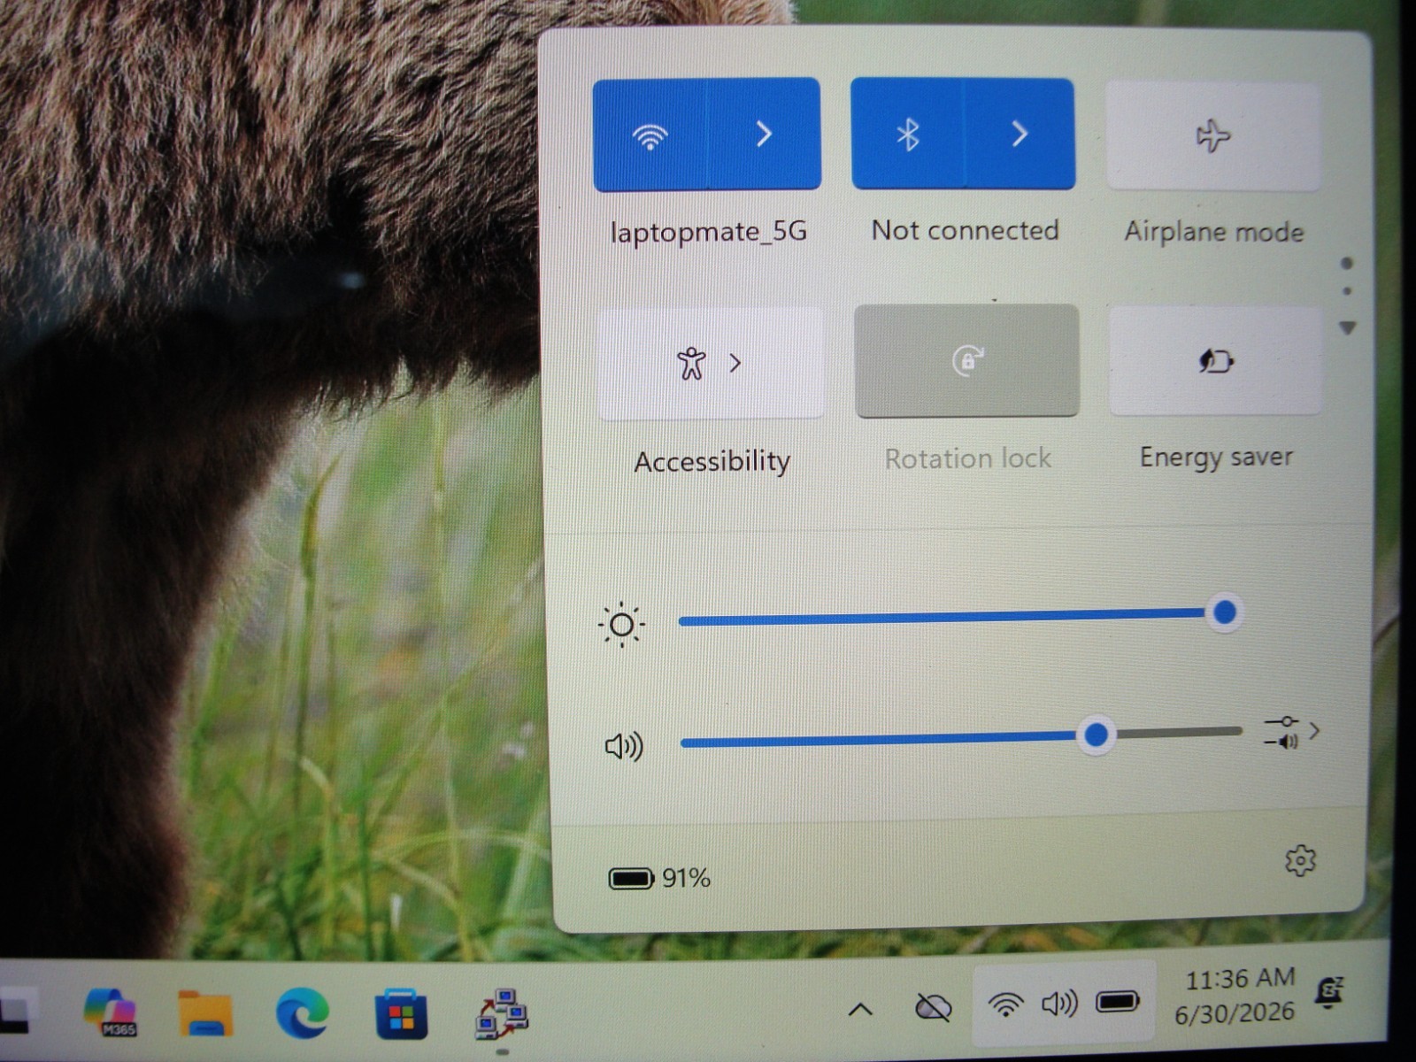Image resolution: width=1416 pixels, height=1062 pixels.
Task: Open the sound output selector icon
Action: pos(1291,733)
